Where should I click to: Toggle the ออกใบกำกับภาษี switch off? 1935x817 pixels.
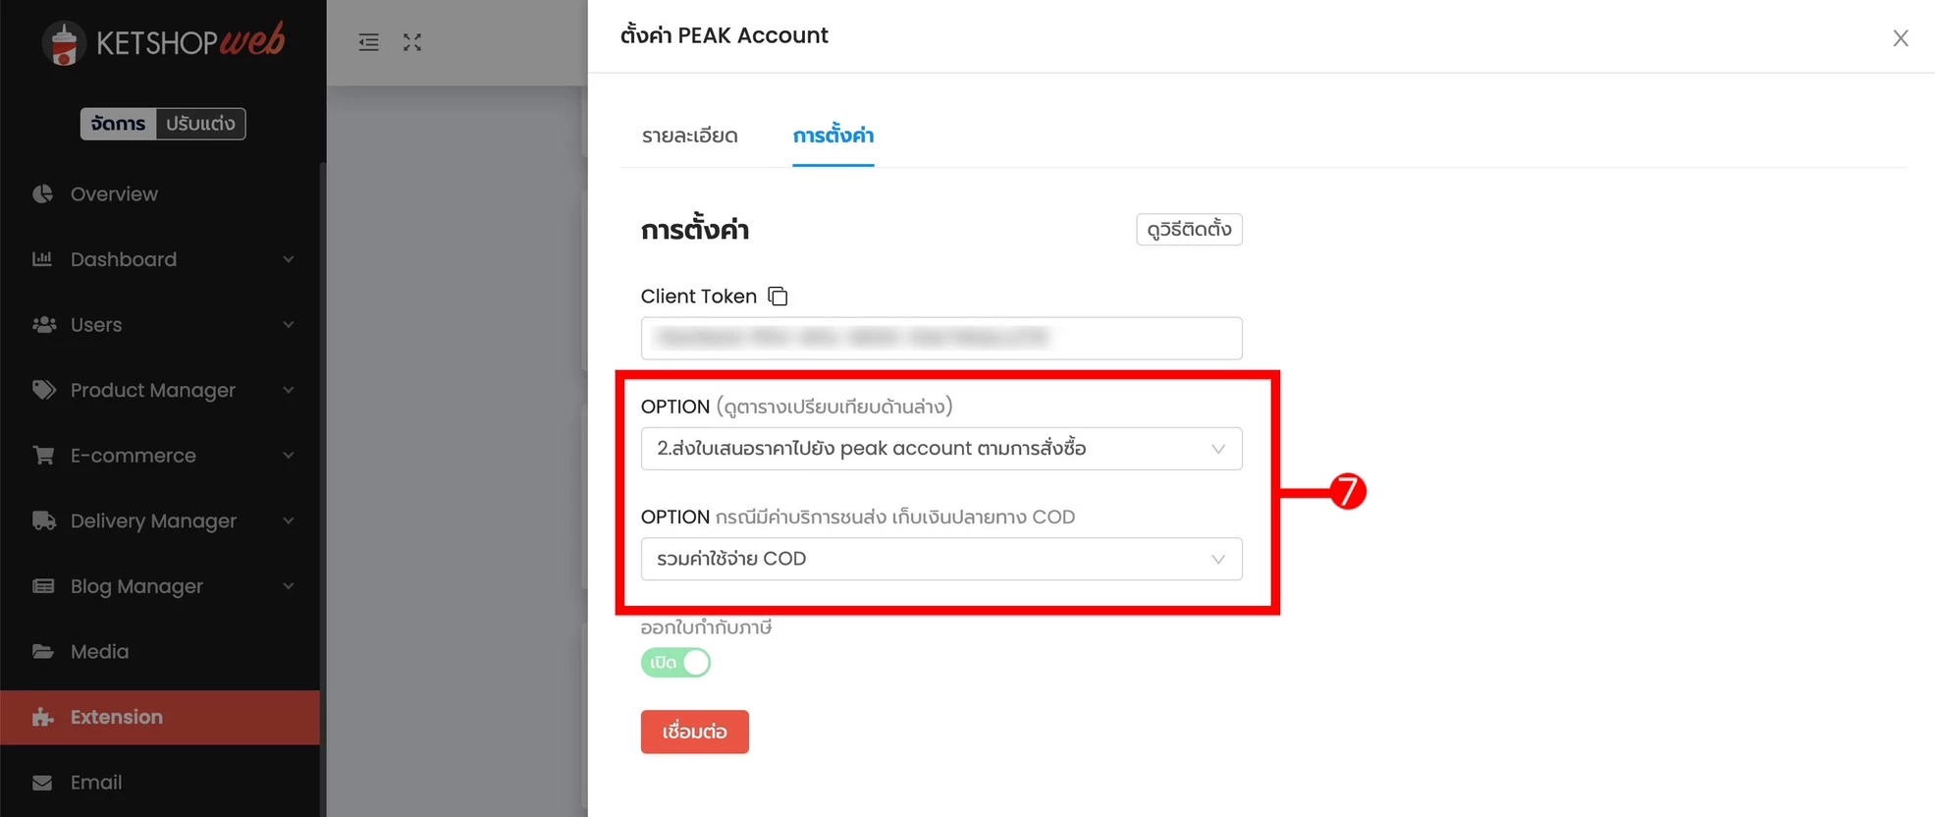point(675,663)
